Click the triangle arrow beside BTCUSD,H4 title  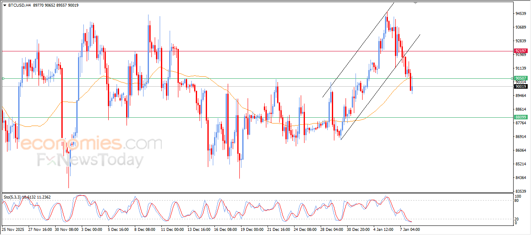[5, 5]
